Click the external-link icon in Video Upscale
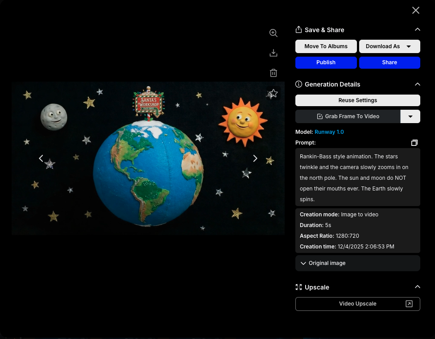The width and height of the screenshot is (435, 339). [x=409, y=304]
